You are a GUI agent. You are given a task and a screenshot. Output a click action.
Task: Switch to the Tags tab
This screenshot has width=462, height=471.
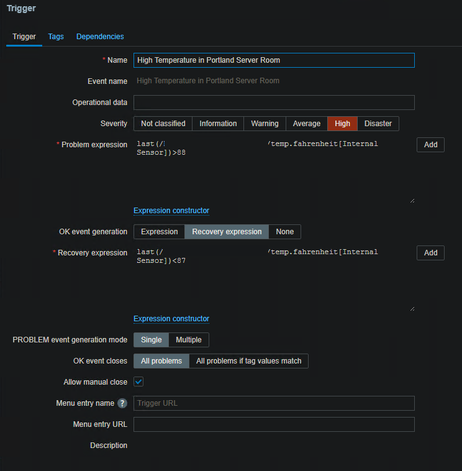(x=56, y=37)
